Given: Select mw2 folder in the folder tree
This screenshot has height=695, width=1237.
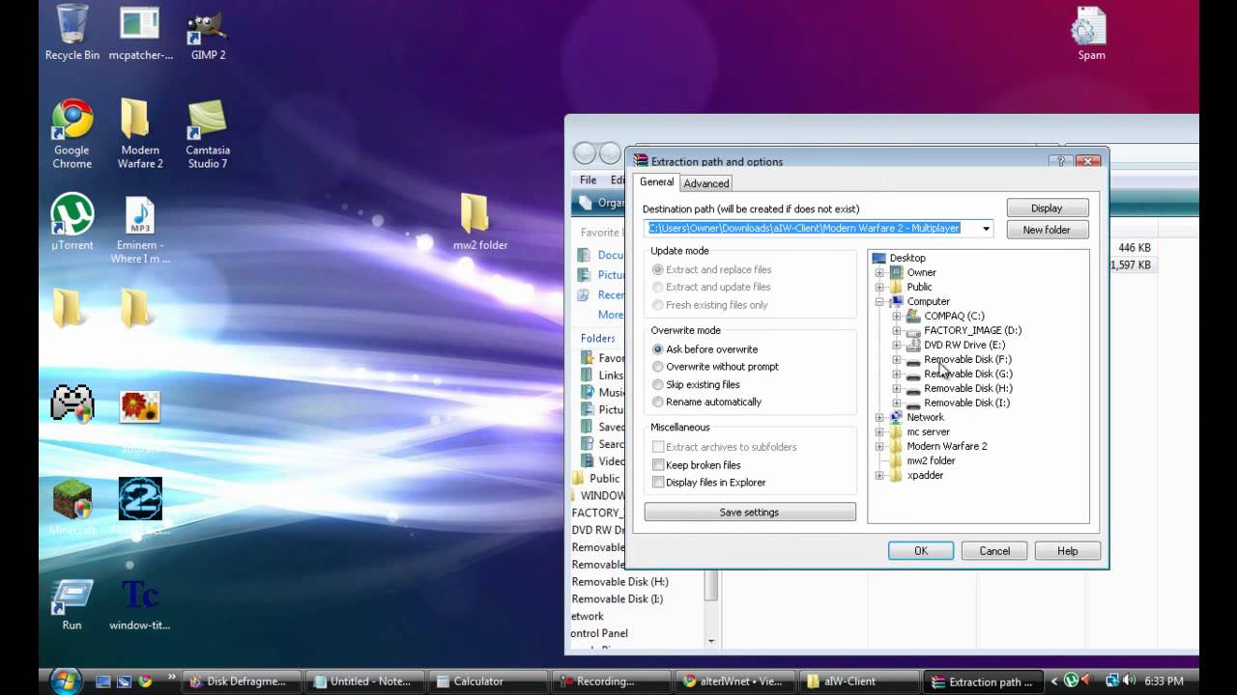Looking at the screenshot, I should tap(931, 460).
